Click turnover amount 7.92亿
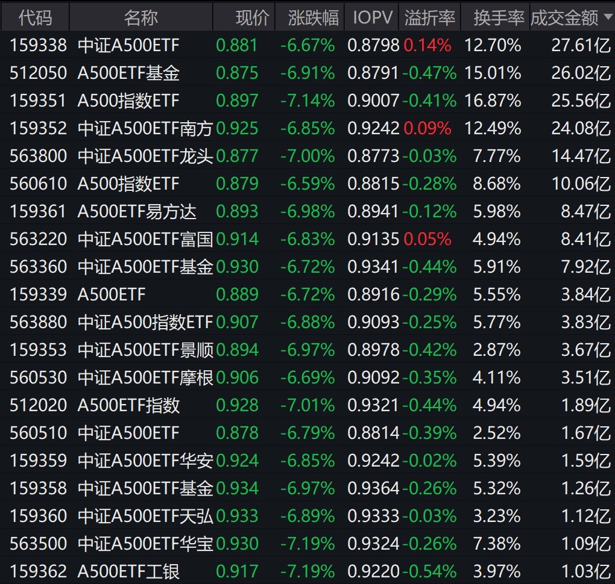The image size is (615, 584). coord(585,267)
